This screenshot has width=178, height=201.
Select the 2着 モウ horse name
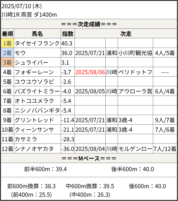tap(20, 53)
